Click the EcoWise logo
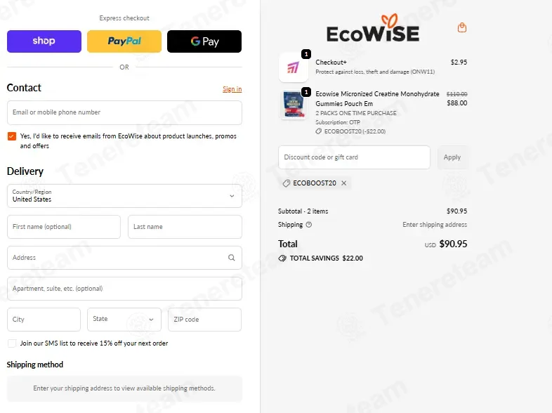Screen dimensions: 552x413 click(x=373, y=28)
